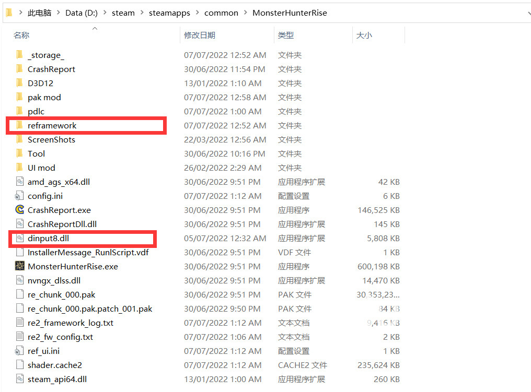The height and width of the screenshot is (392, 531).
Task: Click the pak mod folder icon
Action: (x=20, y=97)
